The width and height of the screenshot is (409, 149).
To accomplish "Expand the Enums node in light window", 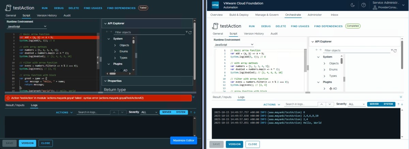I will coord(324,69).
